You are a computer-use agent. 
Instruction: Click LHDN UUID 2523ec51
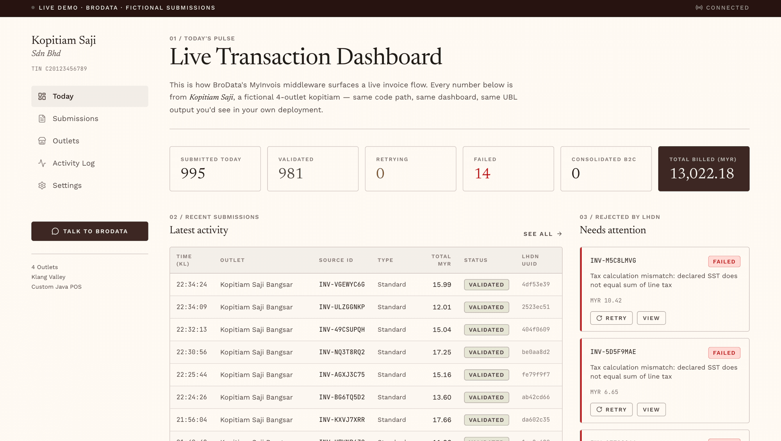[x=536, y=307]
